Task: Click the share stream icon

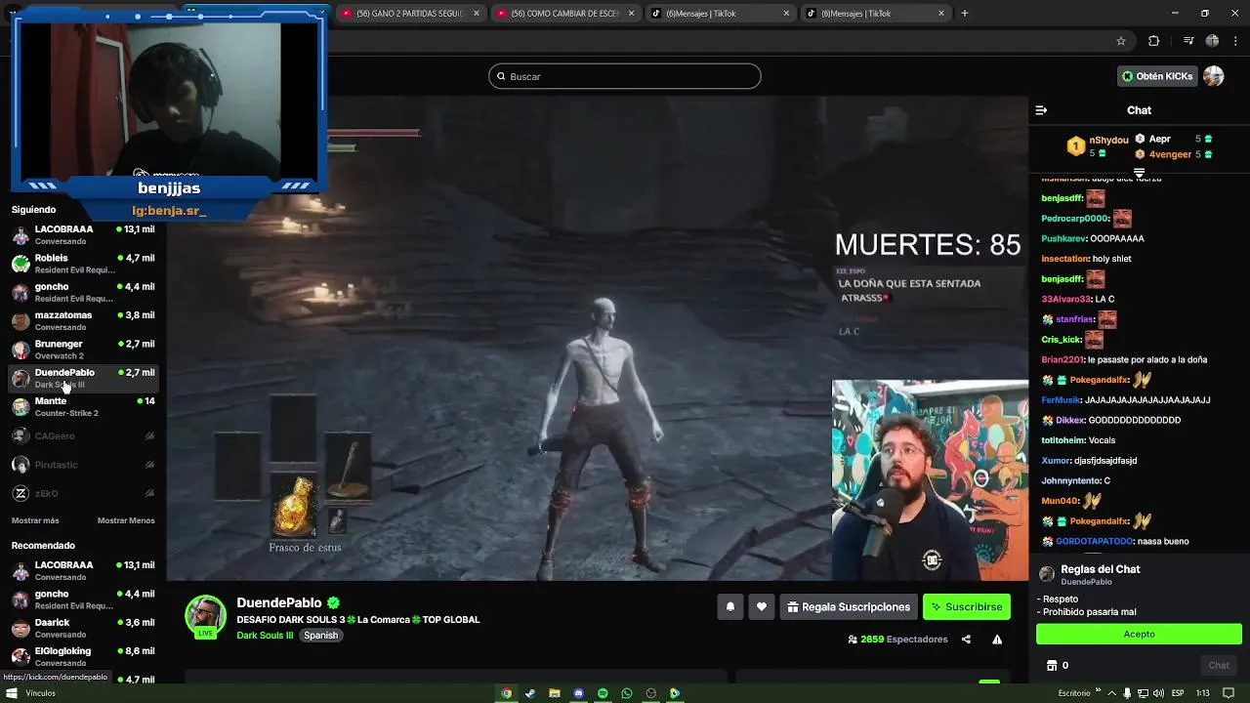Action: (966, 640)
